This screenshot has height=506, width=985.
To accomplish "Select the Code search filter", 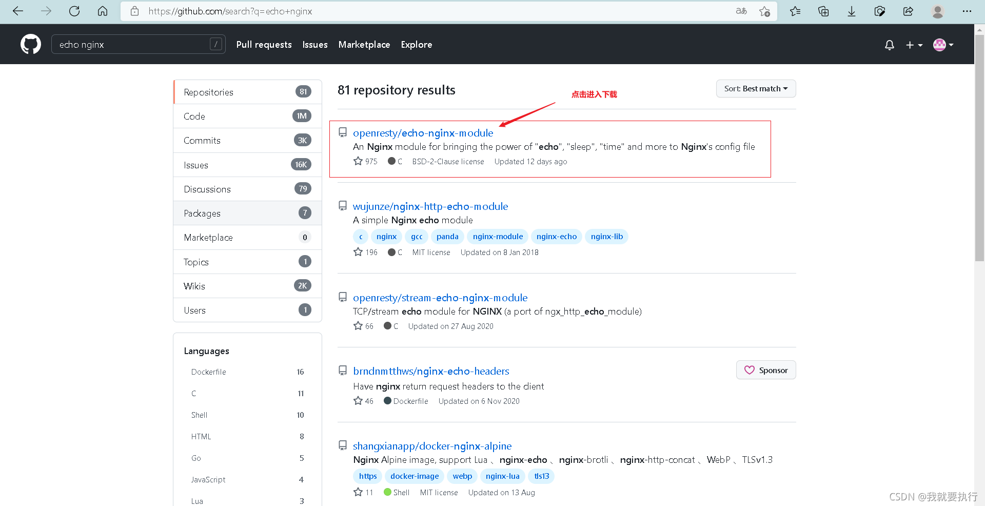I will [248, 116].
